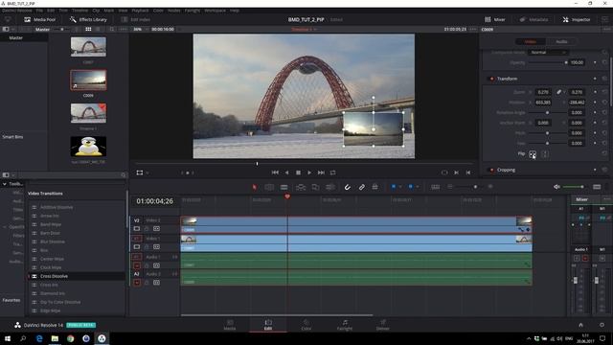The height and width of the screenshot is (345, 613).
Task: Open the Metadata panel
Action: pos(534,19)
